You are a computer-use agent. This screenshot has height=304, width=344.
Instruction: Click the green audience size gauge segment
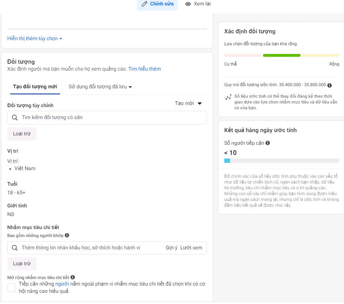click(282, 55)
